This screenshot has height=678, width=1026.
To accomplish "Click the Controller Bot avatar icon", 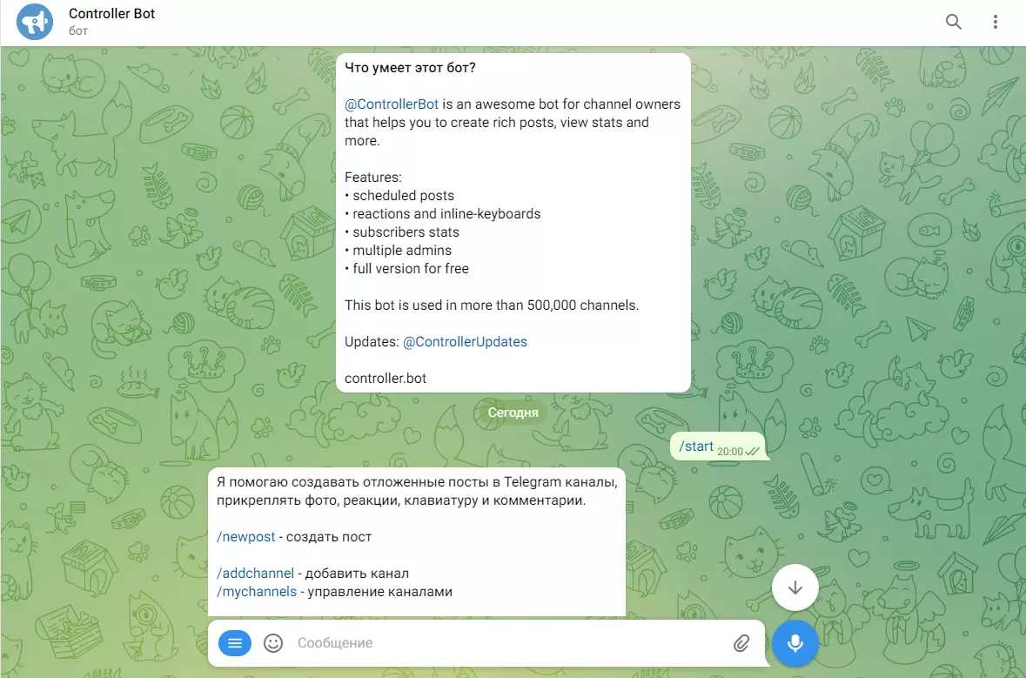I will click(35, 22).
